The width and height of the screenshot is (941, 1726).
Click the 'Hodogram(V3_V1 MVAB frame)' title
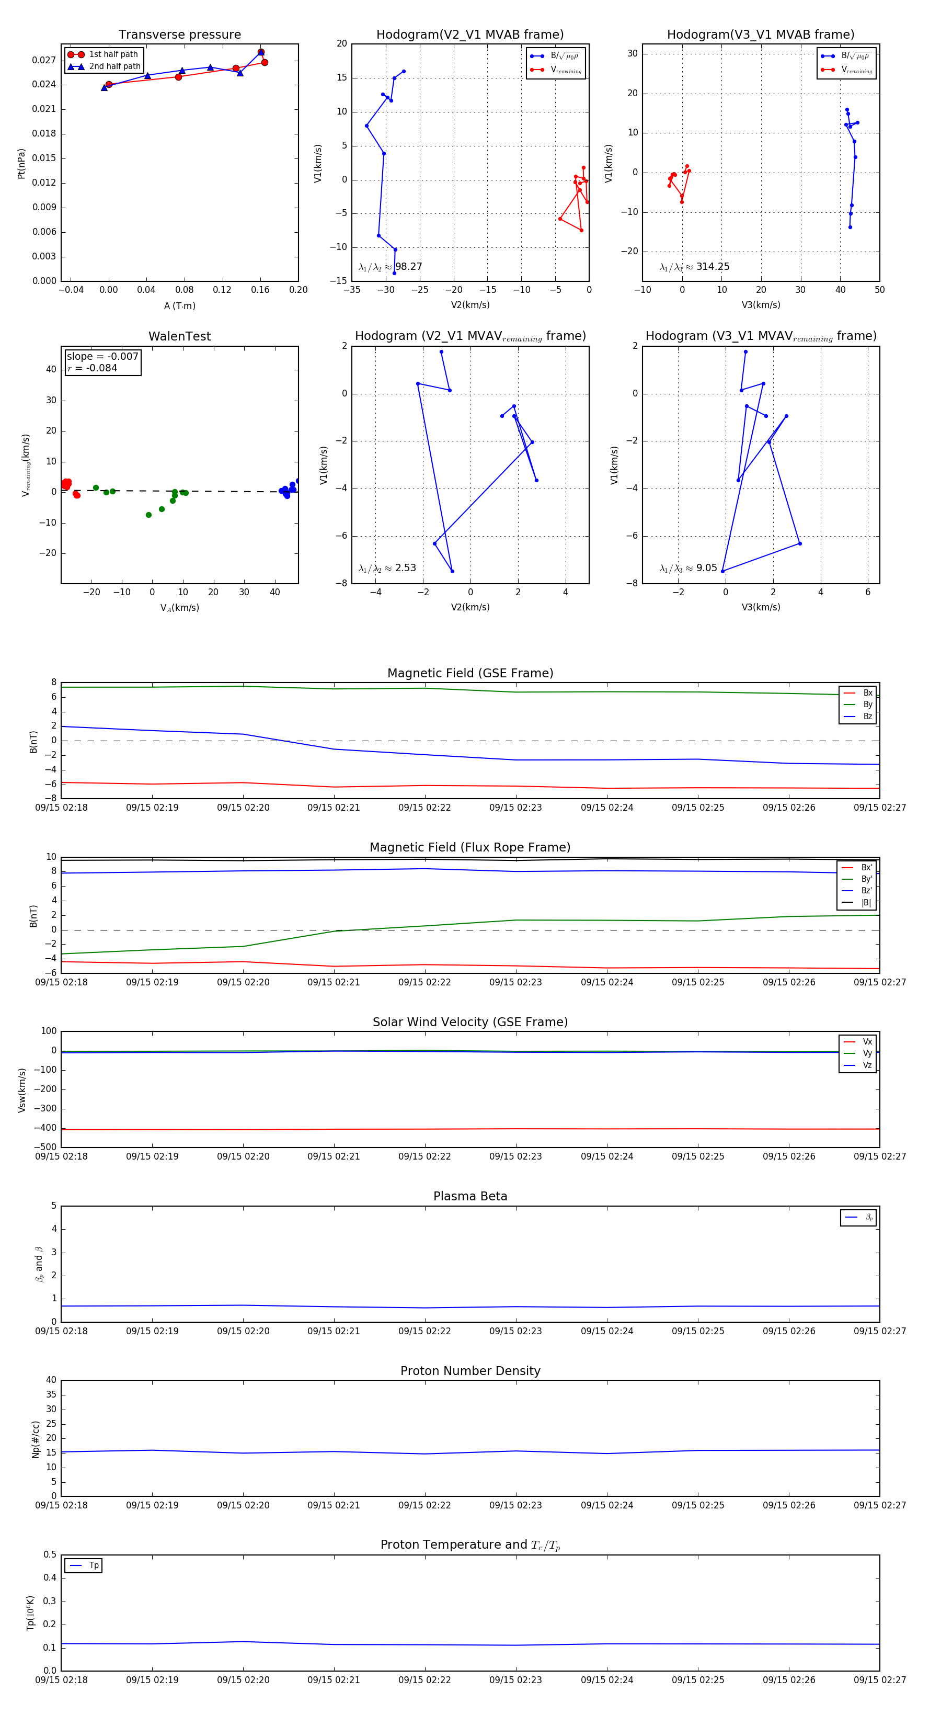pos(761,34)
